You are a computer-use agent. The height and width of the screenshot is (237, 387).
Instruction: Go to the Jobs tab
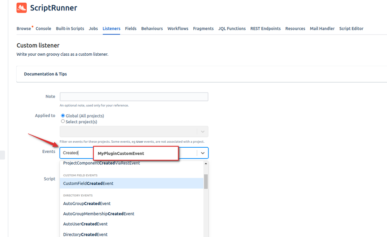click(x=93, y=29)
